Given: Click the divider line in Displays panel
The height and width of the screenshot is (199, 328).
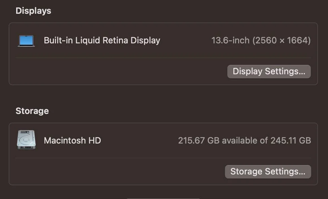Looking at the screenshot, I should click(163, 58).
